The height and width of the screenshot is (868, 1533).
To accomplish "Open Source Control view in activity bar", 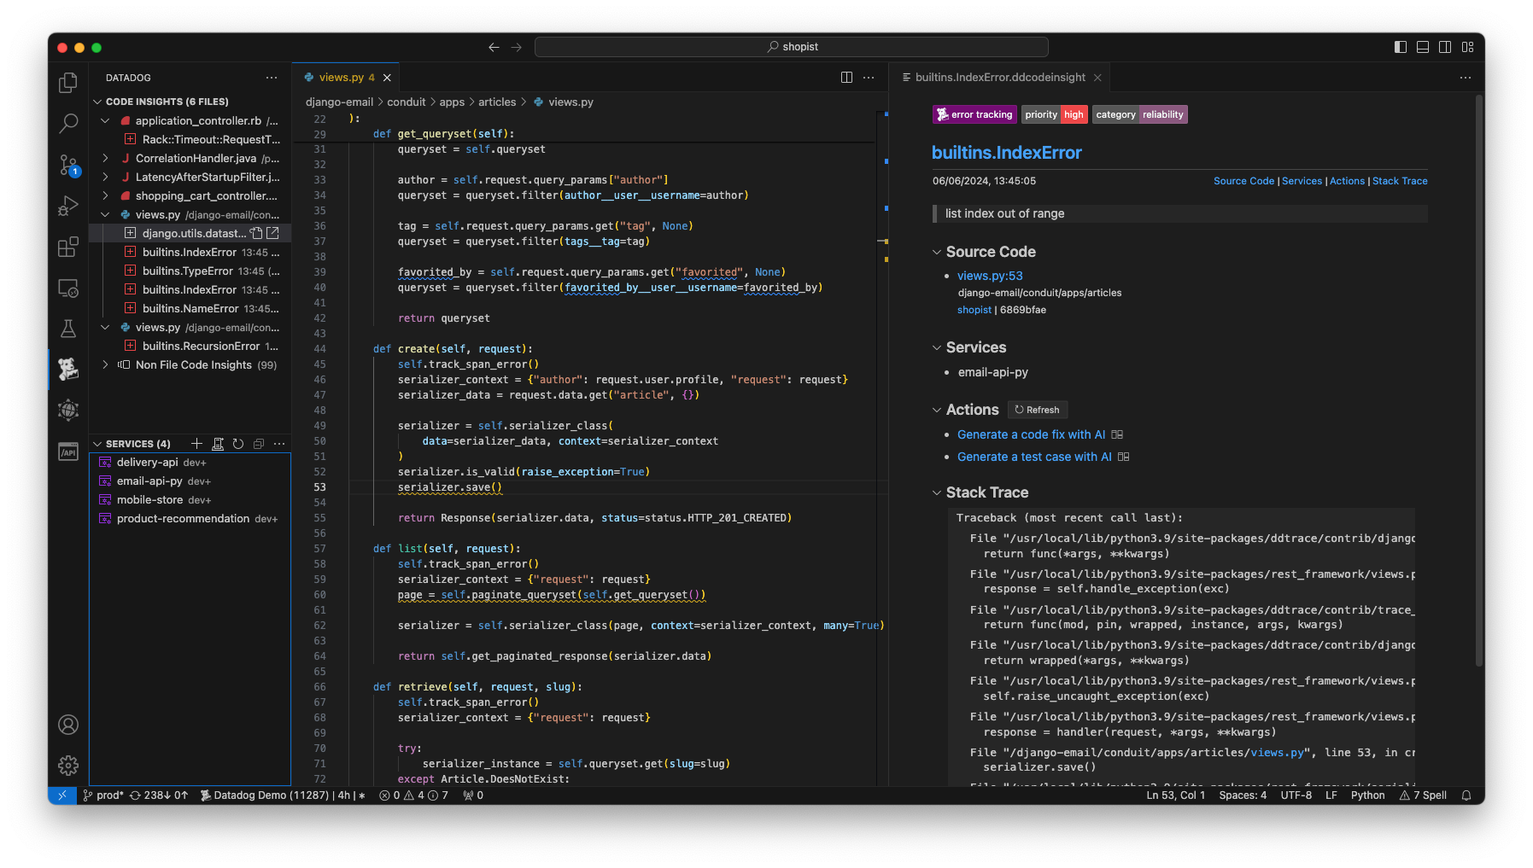I will pos(68,165).
